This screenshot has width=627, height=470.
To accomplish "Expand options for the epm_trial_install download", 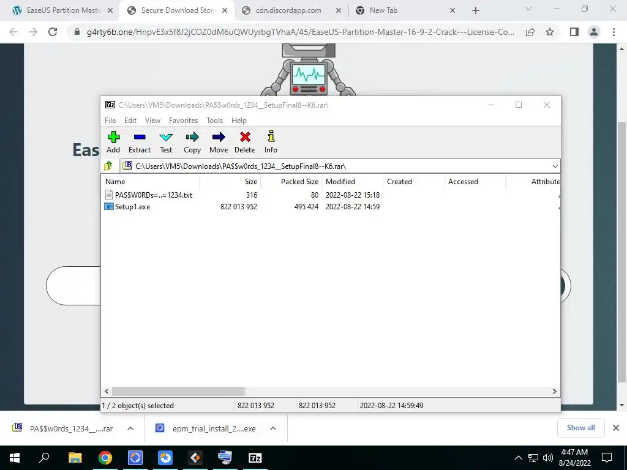I will pyautogui.click(x=273, y=428).
